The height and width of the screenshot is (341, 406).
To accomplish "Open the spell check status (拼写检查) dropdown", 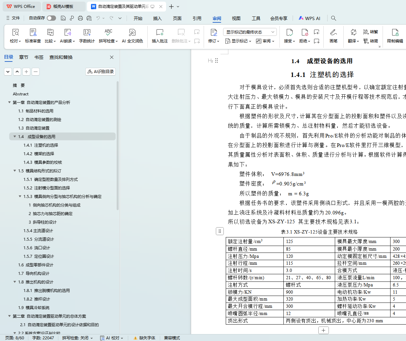I will (77, 338).
